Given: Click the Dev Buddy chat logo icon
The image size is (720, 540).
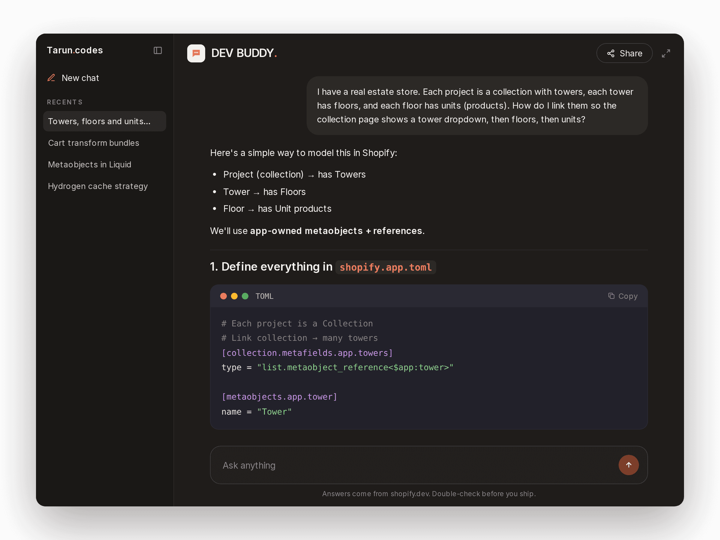Looking at the screenshot, I should pyautogui.click(x=196, y=53).
